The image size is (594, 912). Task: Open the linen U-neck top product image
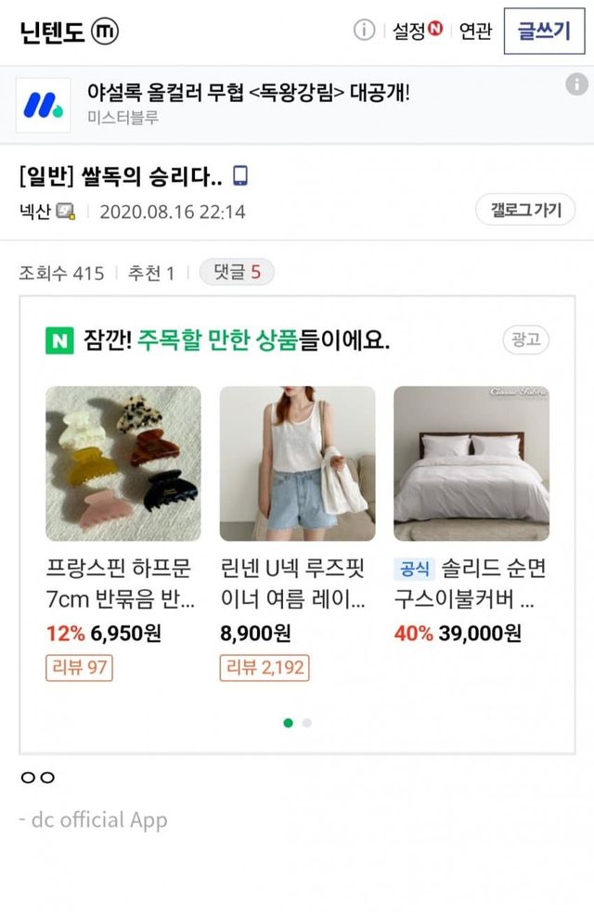point(297,463)
